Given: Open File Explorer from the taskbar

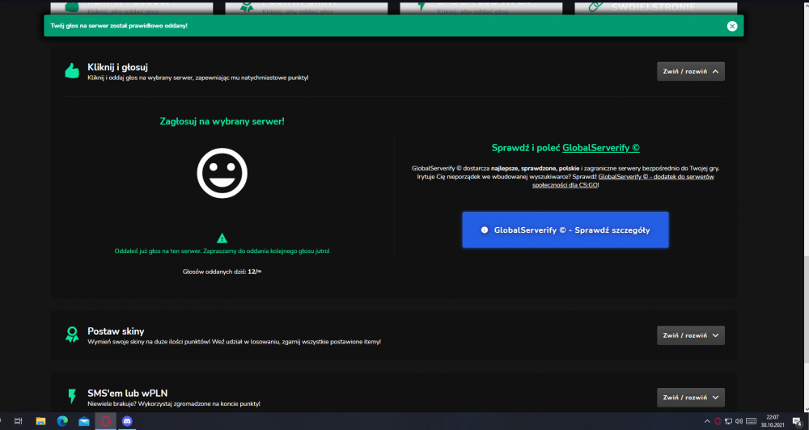Looking at the screenshot, I should pyautogui.click(x=40, y=421).
